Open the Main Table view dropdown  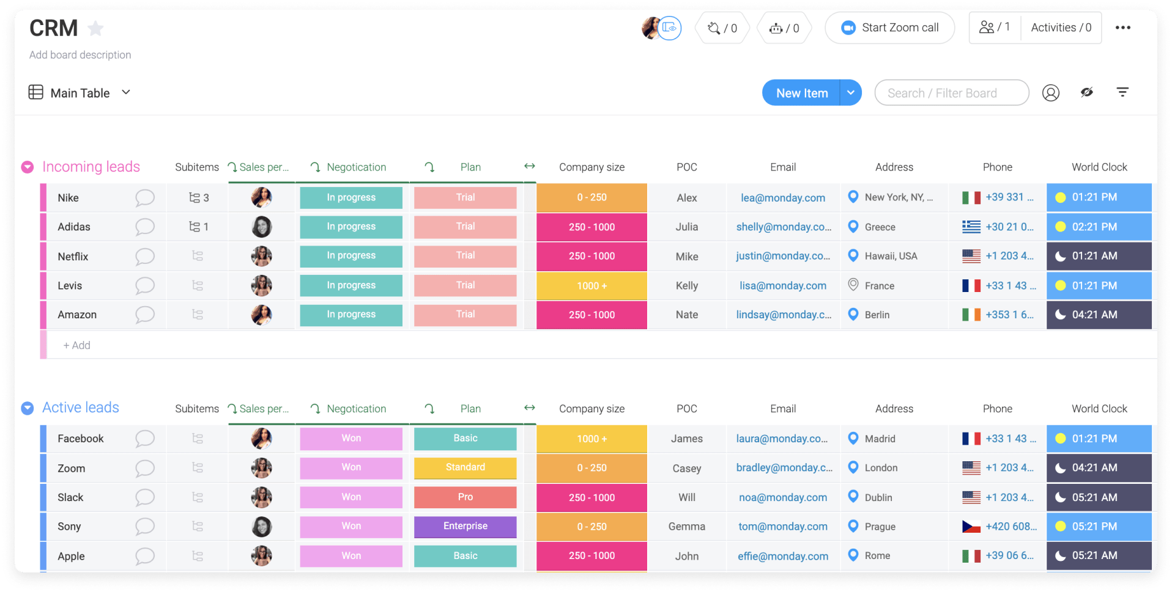click(126, 92)
